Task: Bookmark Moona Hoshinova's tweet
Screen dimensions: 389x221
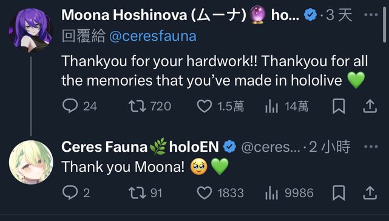Action: [x=339, y=106]
